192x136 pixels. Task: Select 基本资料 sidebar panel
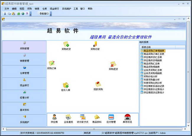tap(24, 108)
